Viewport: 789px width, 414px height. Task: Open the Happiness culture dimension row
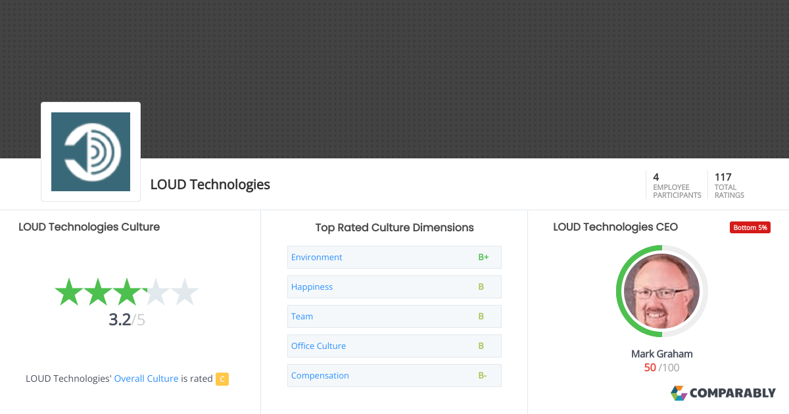click(x=394, y=287)
